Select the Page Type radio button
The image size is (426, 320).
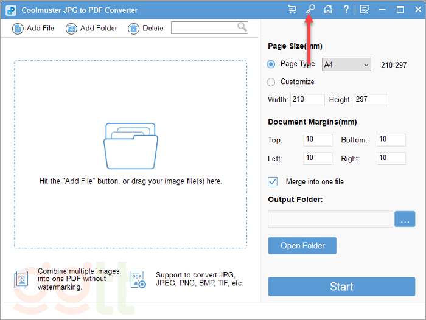[271, 64]
